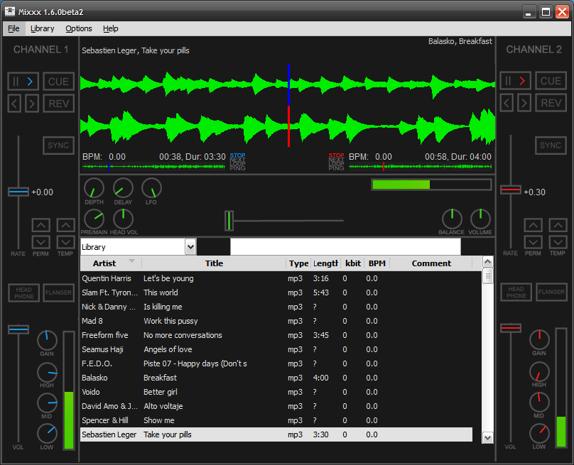The width and height of the screenshot is (574, 465).
Task: Click Channel 1 SYNC button
Action: click(58, 146)
